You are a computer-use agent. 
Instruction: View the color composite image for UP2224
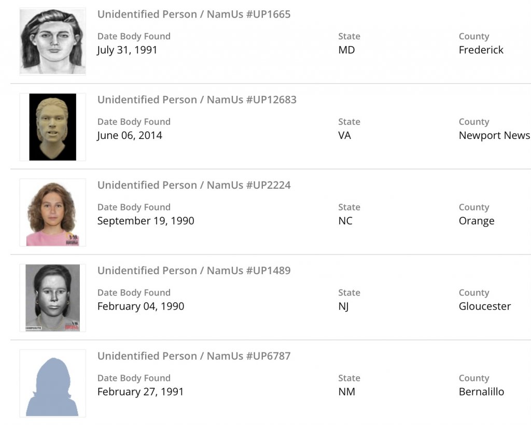(52, 212)
